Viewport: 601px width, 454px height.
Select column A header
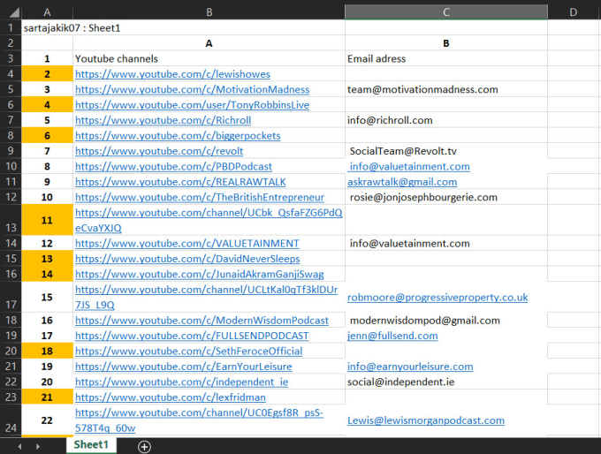click(x=47, y=12)
